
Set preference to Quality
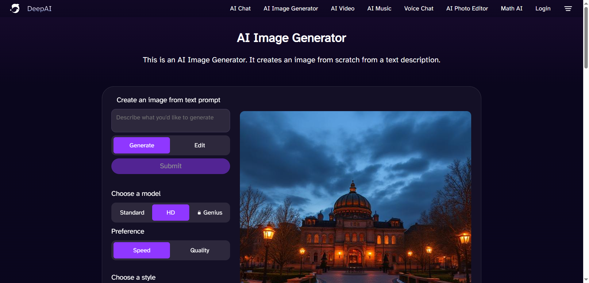(200, 250)
